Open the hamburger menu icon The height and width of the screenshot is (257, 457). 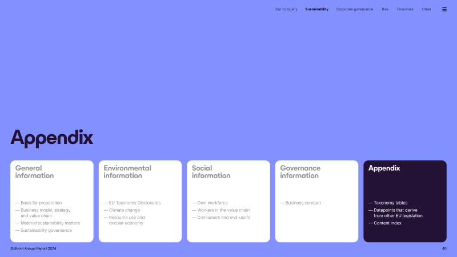(x=444, y=9)
